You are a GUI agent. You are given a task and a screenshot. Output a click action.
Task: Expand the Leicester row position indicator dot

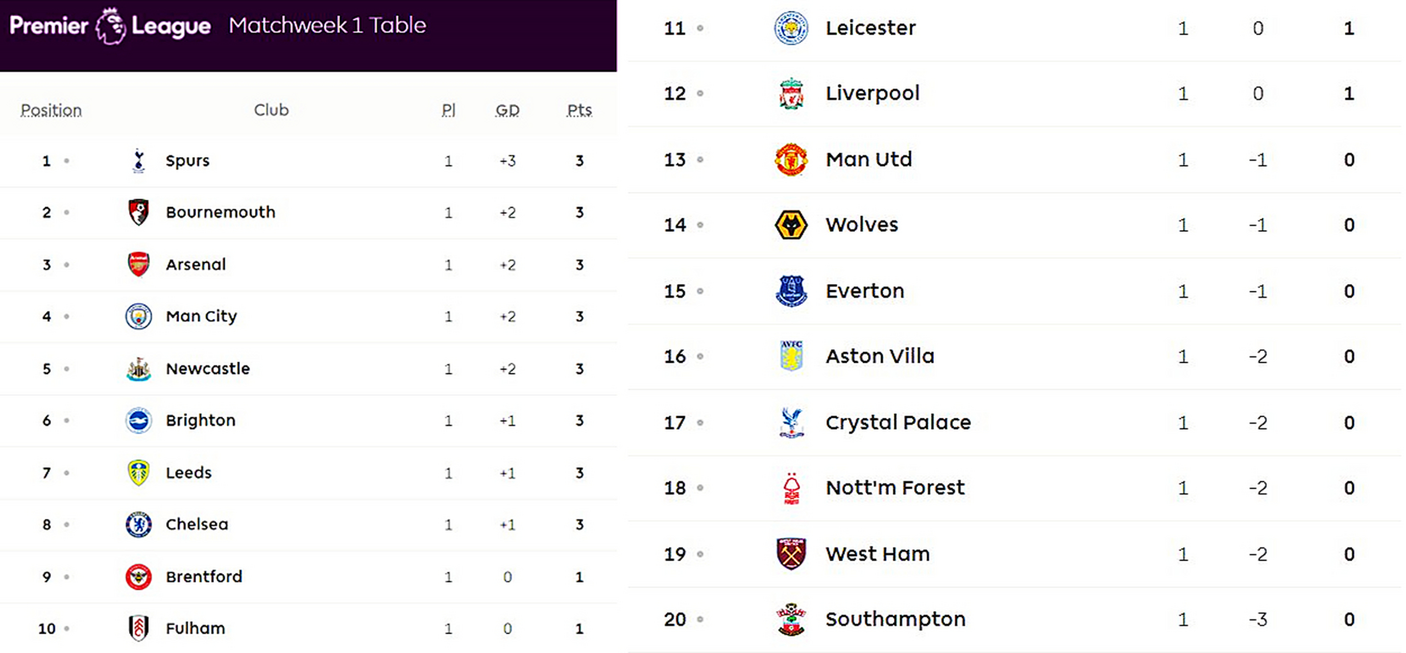click(700, 28)
